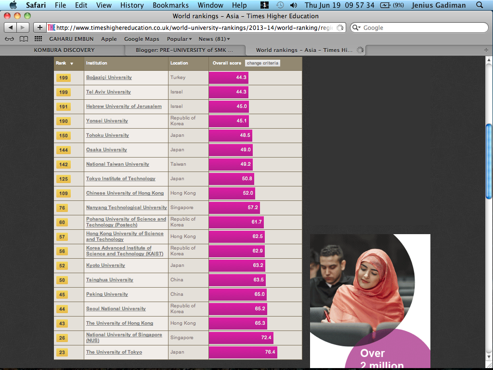Open Time Machine menu icon

pos(280,5)
